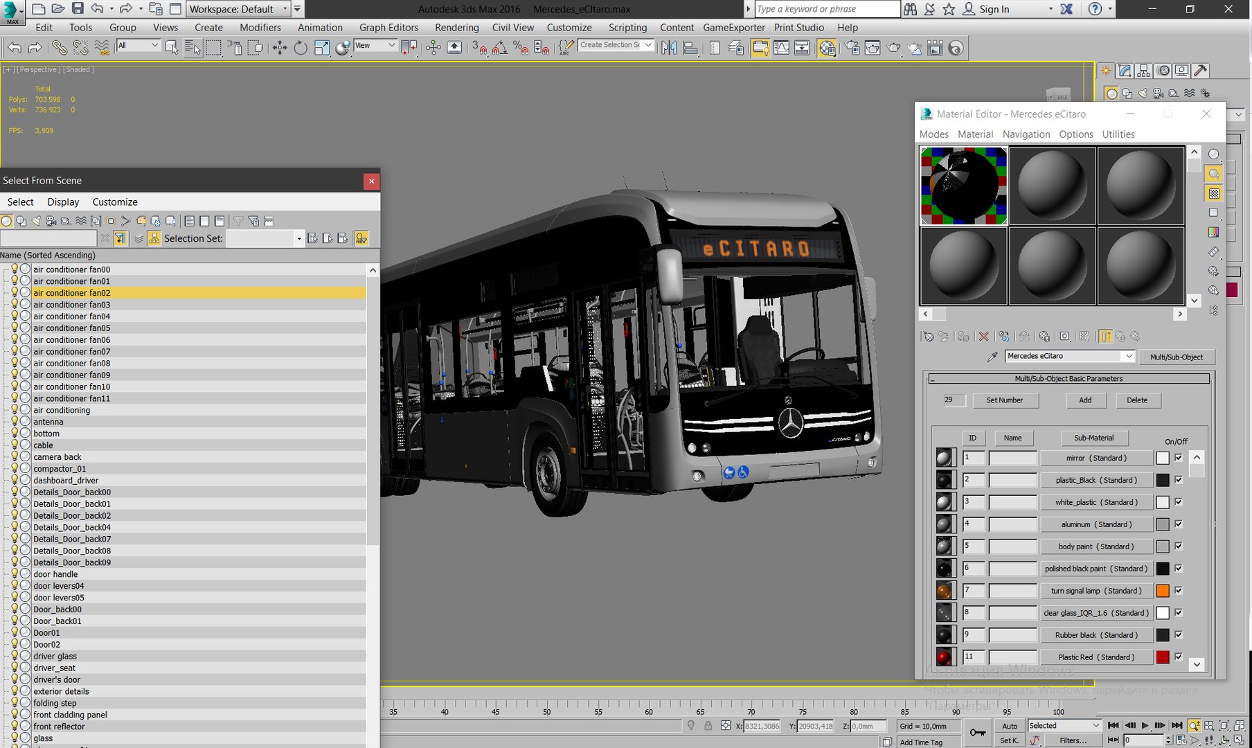The width and height of the screenshot is (1252, 748).
Task: Click the Zoom viewport navigation icon
Action: [x=1195, y=725]
